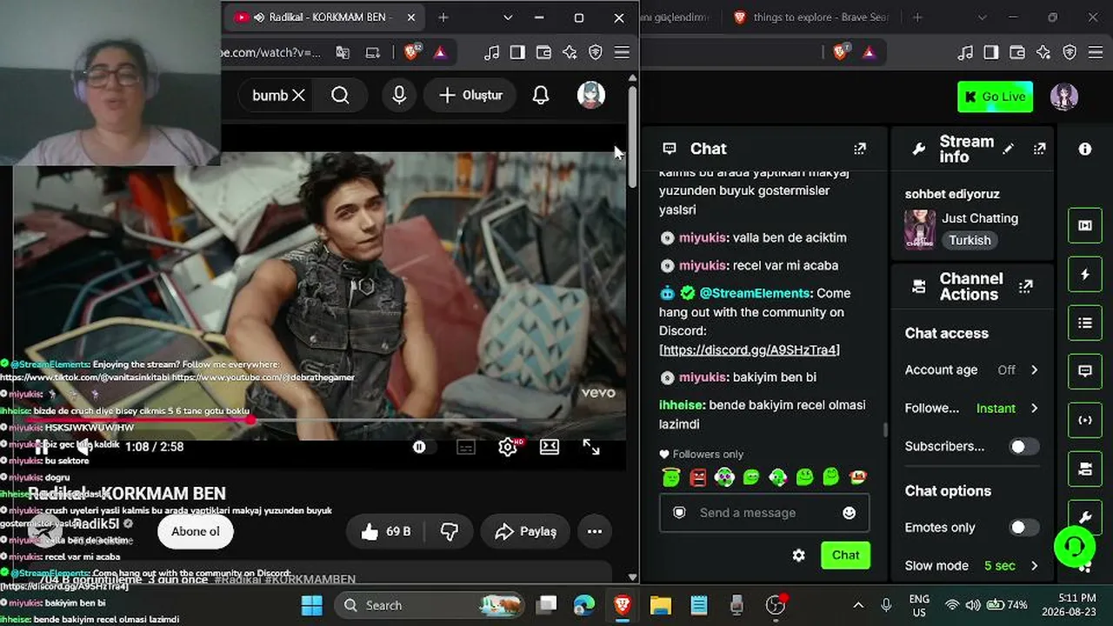Send the message with the Chat button
Viewport: 1113px width, 626px height.
point(845,556)
